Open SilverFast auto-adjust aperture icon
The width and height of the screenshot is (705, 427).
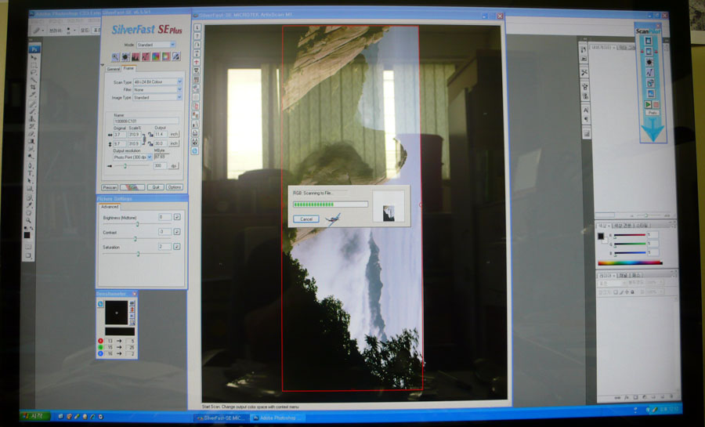125,56
